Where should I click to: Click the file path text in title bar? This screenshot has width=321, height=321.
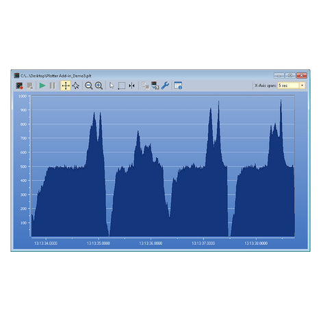coord(56,76)
